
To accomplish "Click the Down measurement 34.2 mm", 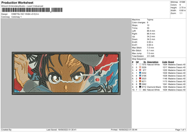I will point(151,39).
